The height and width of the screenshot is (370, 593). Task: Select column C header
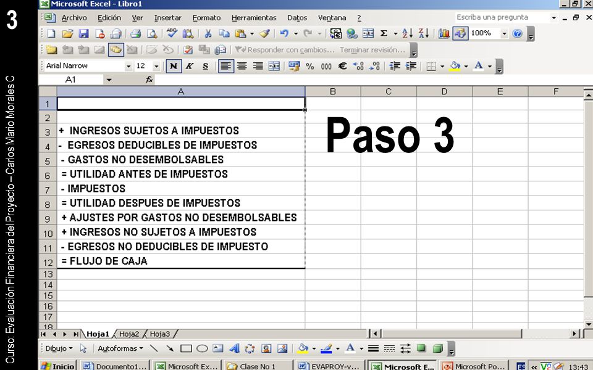click(x=389, y=91)
